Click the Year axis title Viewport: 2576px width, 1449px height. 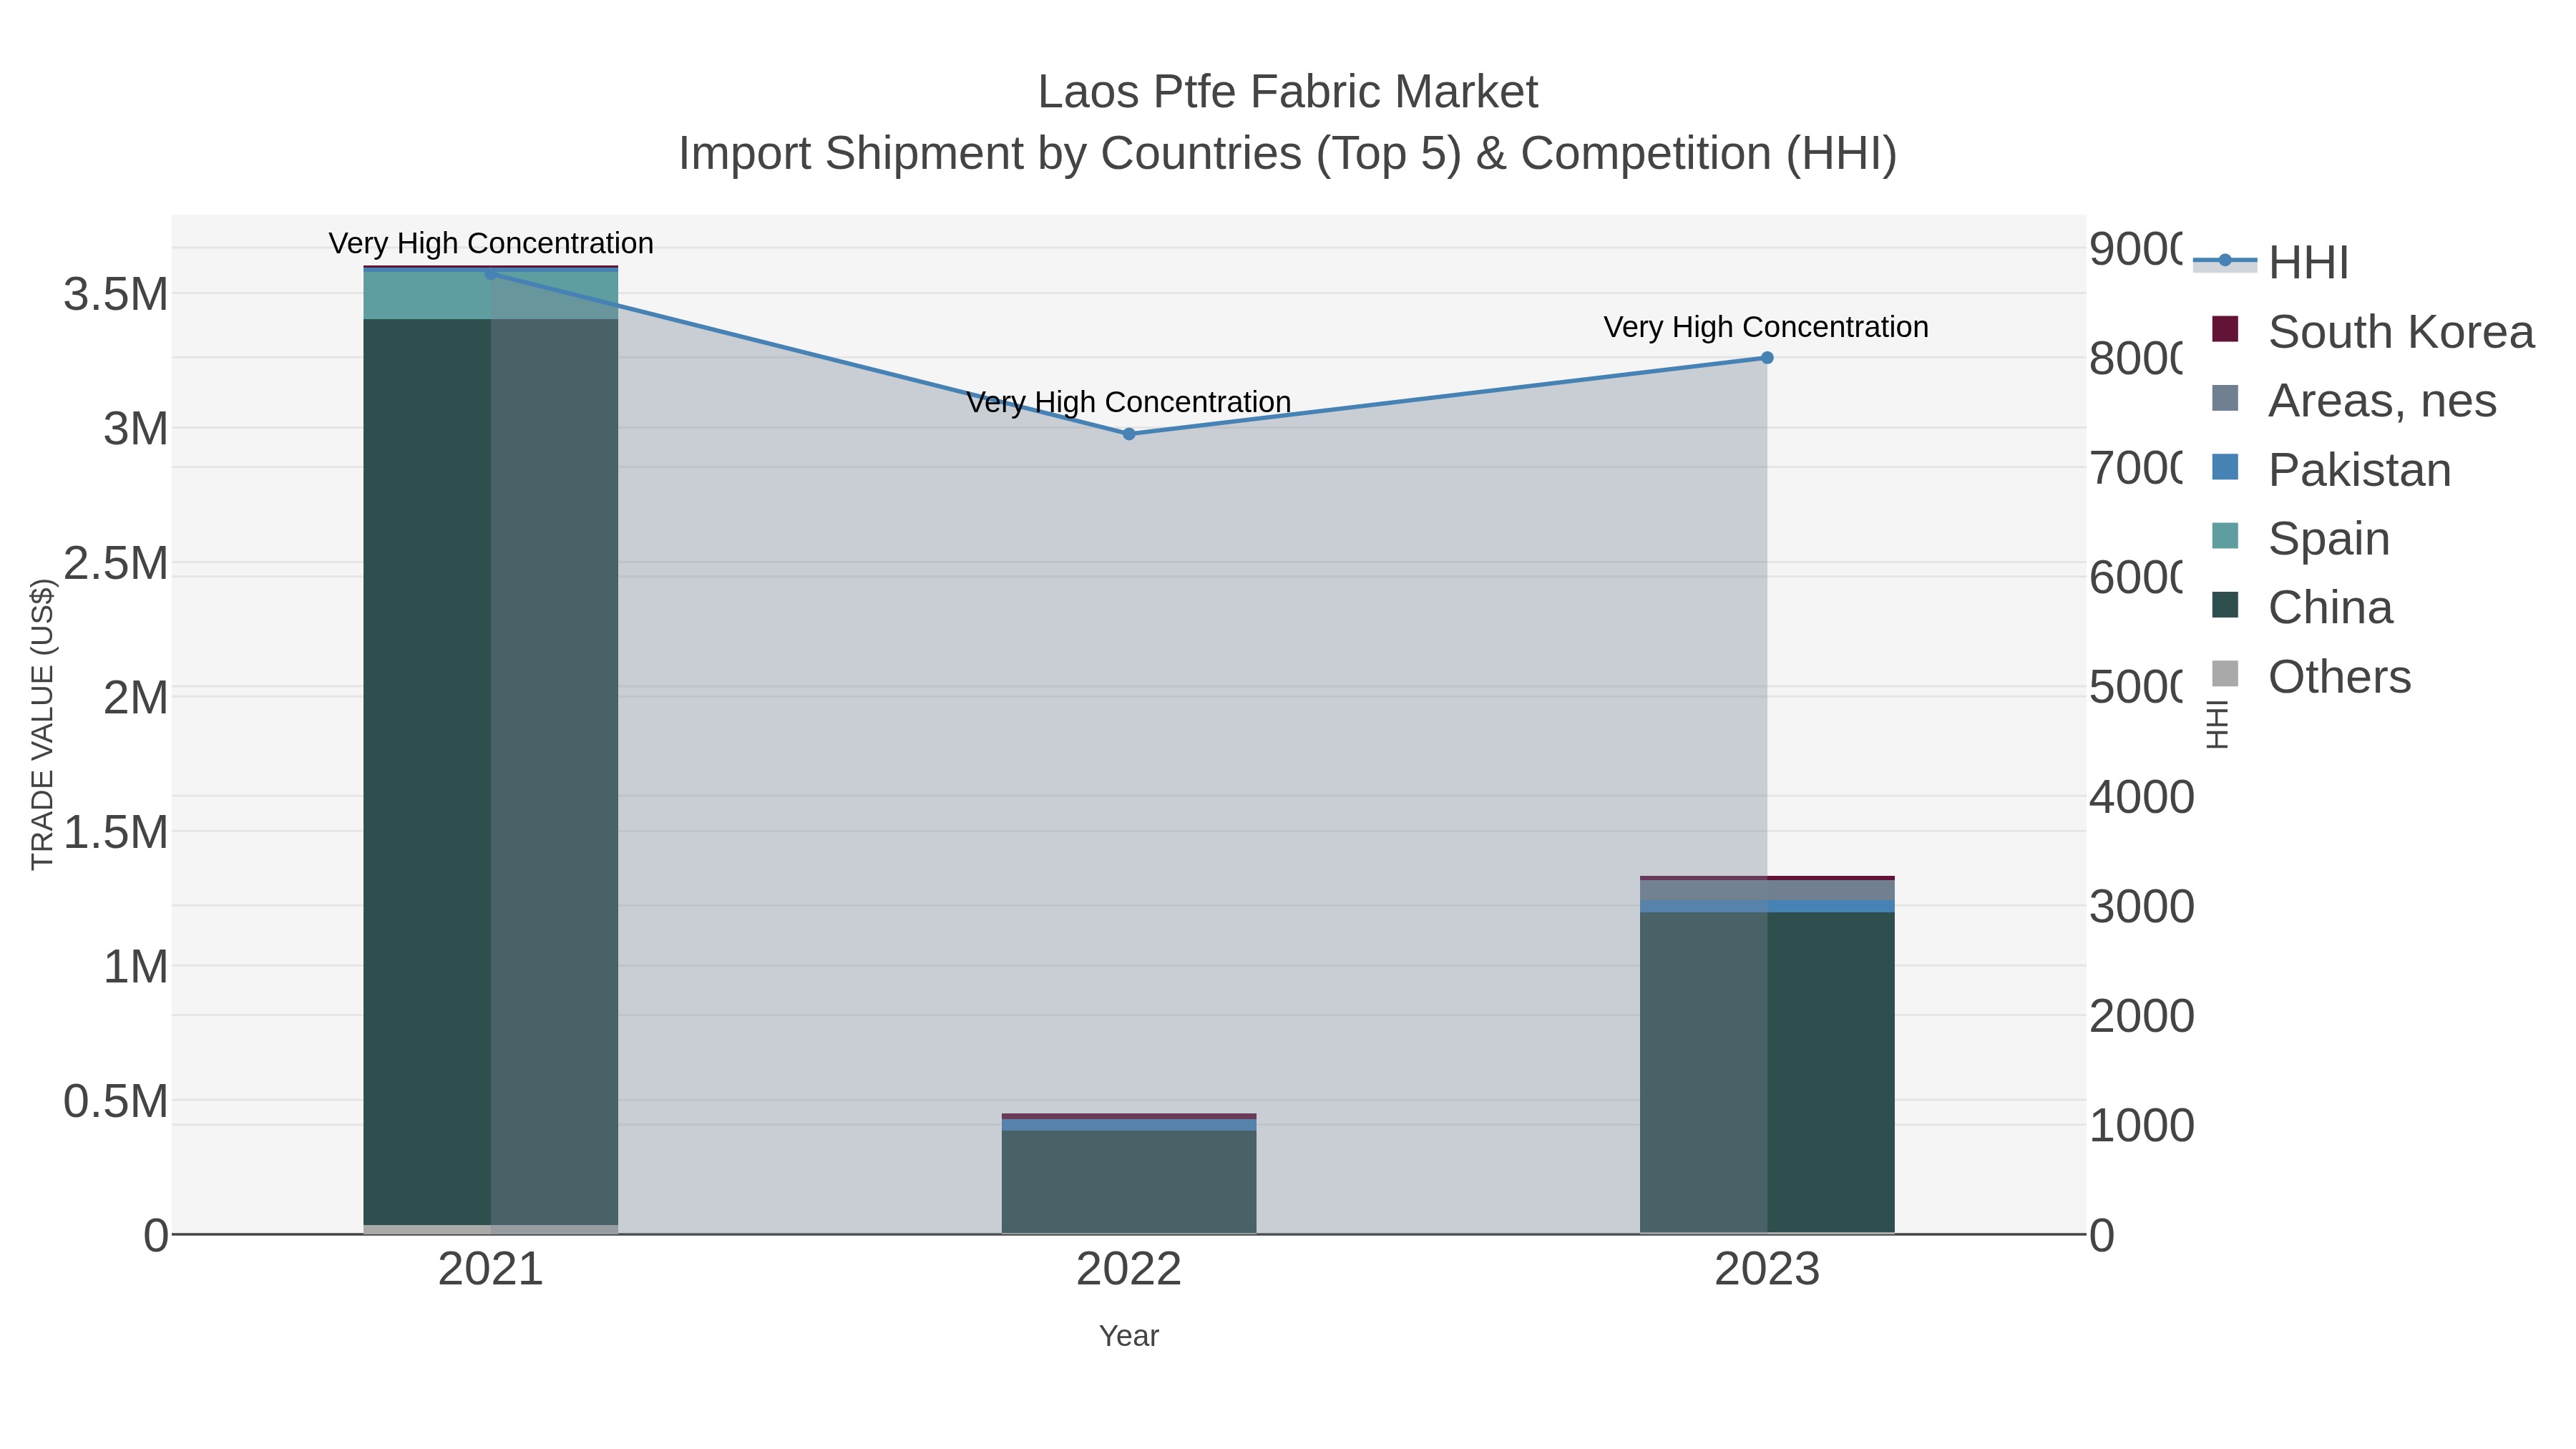point(1129,1336)
